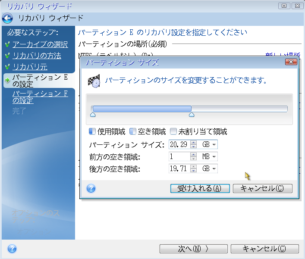The image size is (305, 259).
Task: Open the 後方の空き領域 unit dropdown
Action: coord(214,169)
